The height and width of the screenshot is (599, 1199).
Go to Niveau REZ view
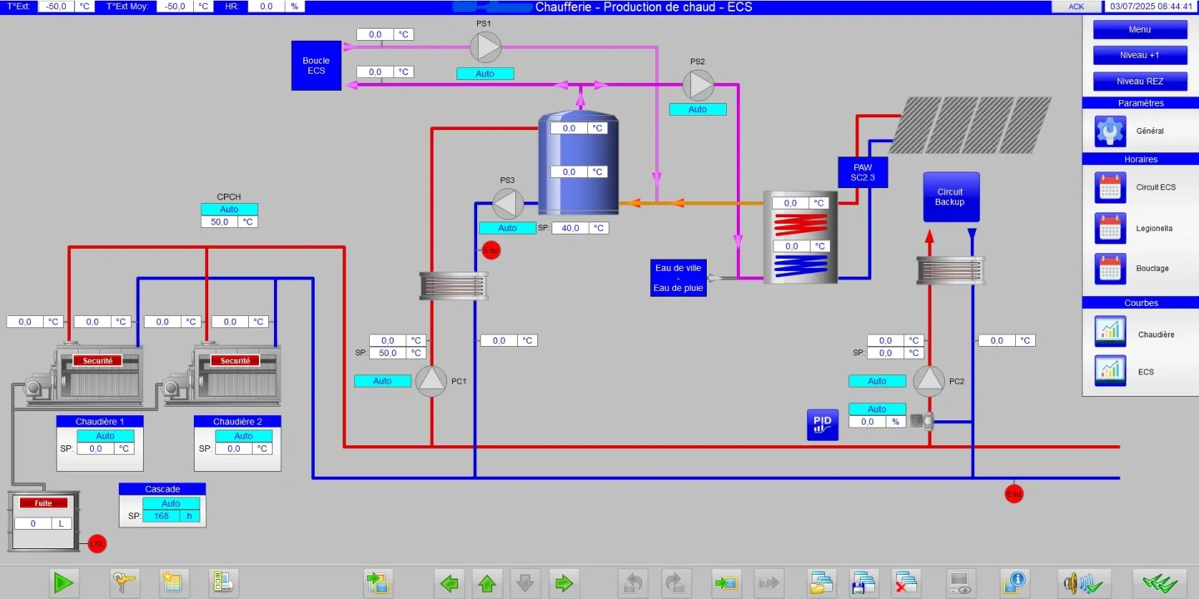tap(1140, 82)
